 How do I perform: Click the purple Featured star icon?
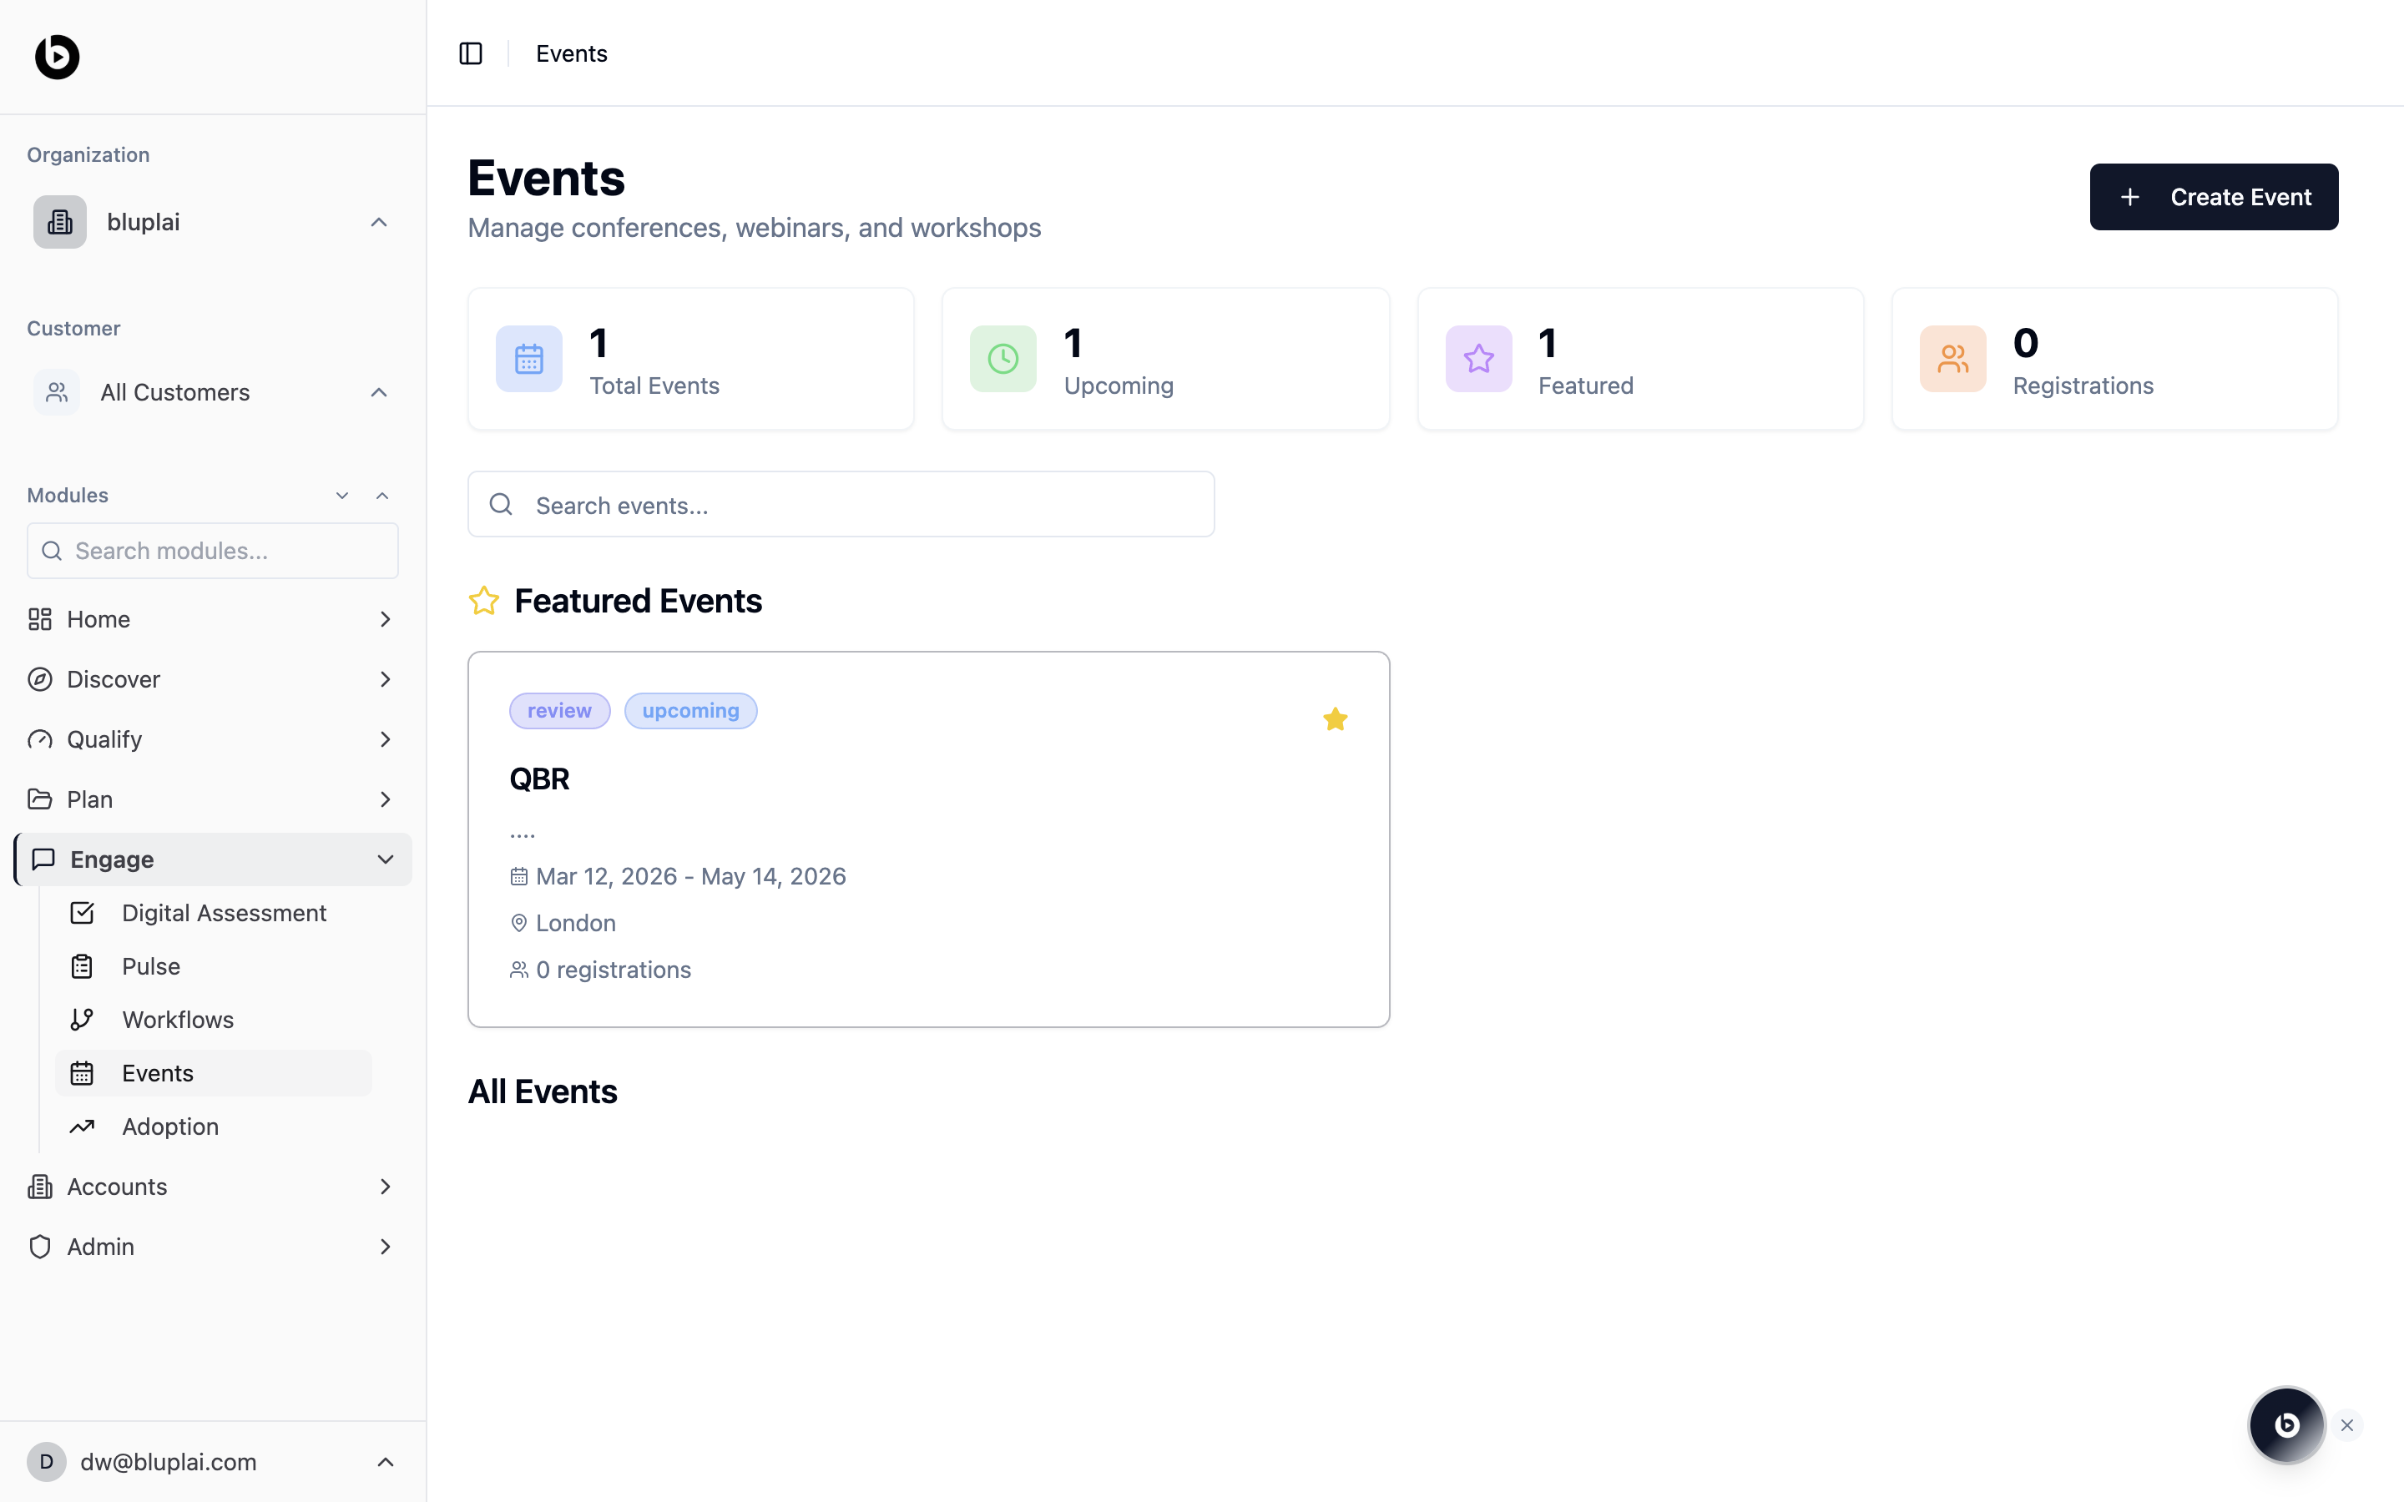point(1478,359)
